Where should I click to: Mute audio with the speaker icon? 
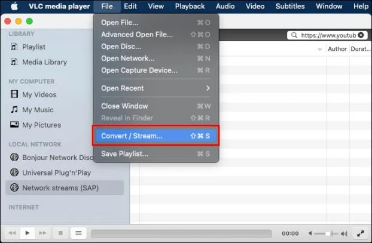310,233
